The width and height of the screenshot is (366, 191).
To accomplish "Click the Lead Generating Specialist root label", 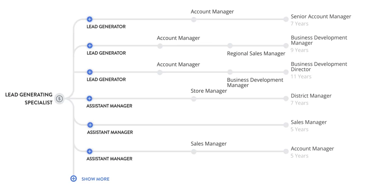I will (x=29, y=99).
